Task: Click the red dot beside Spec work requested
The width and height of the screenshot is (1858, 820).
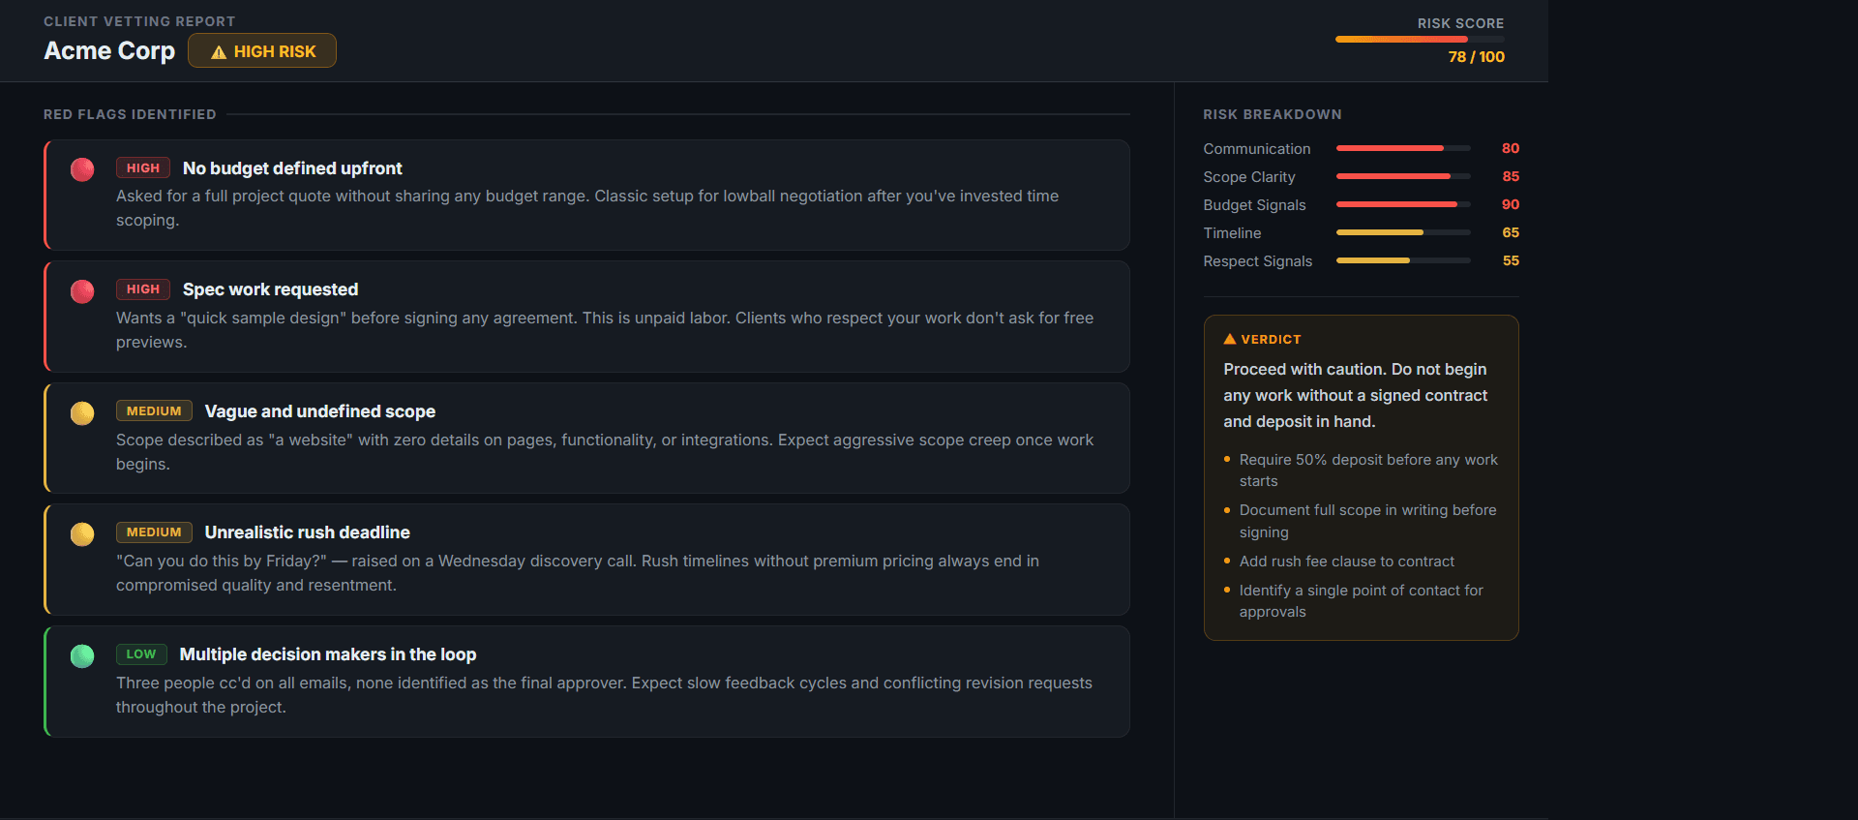Action: tap(82, 291)
